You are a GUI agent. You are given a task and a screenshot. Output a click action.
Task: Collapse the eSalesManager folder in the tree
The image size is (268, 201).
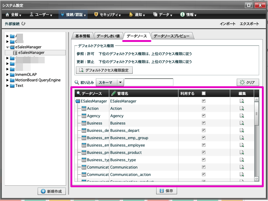tap(7, 47)
